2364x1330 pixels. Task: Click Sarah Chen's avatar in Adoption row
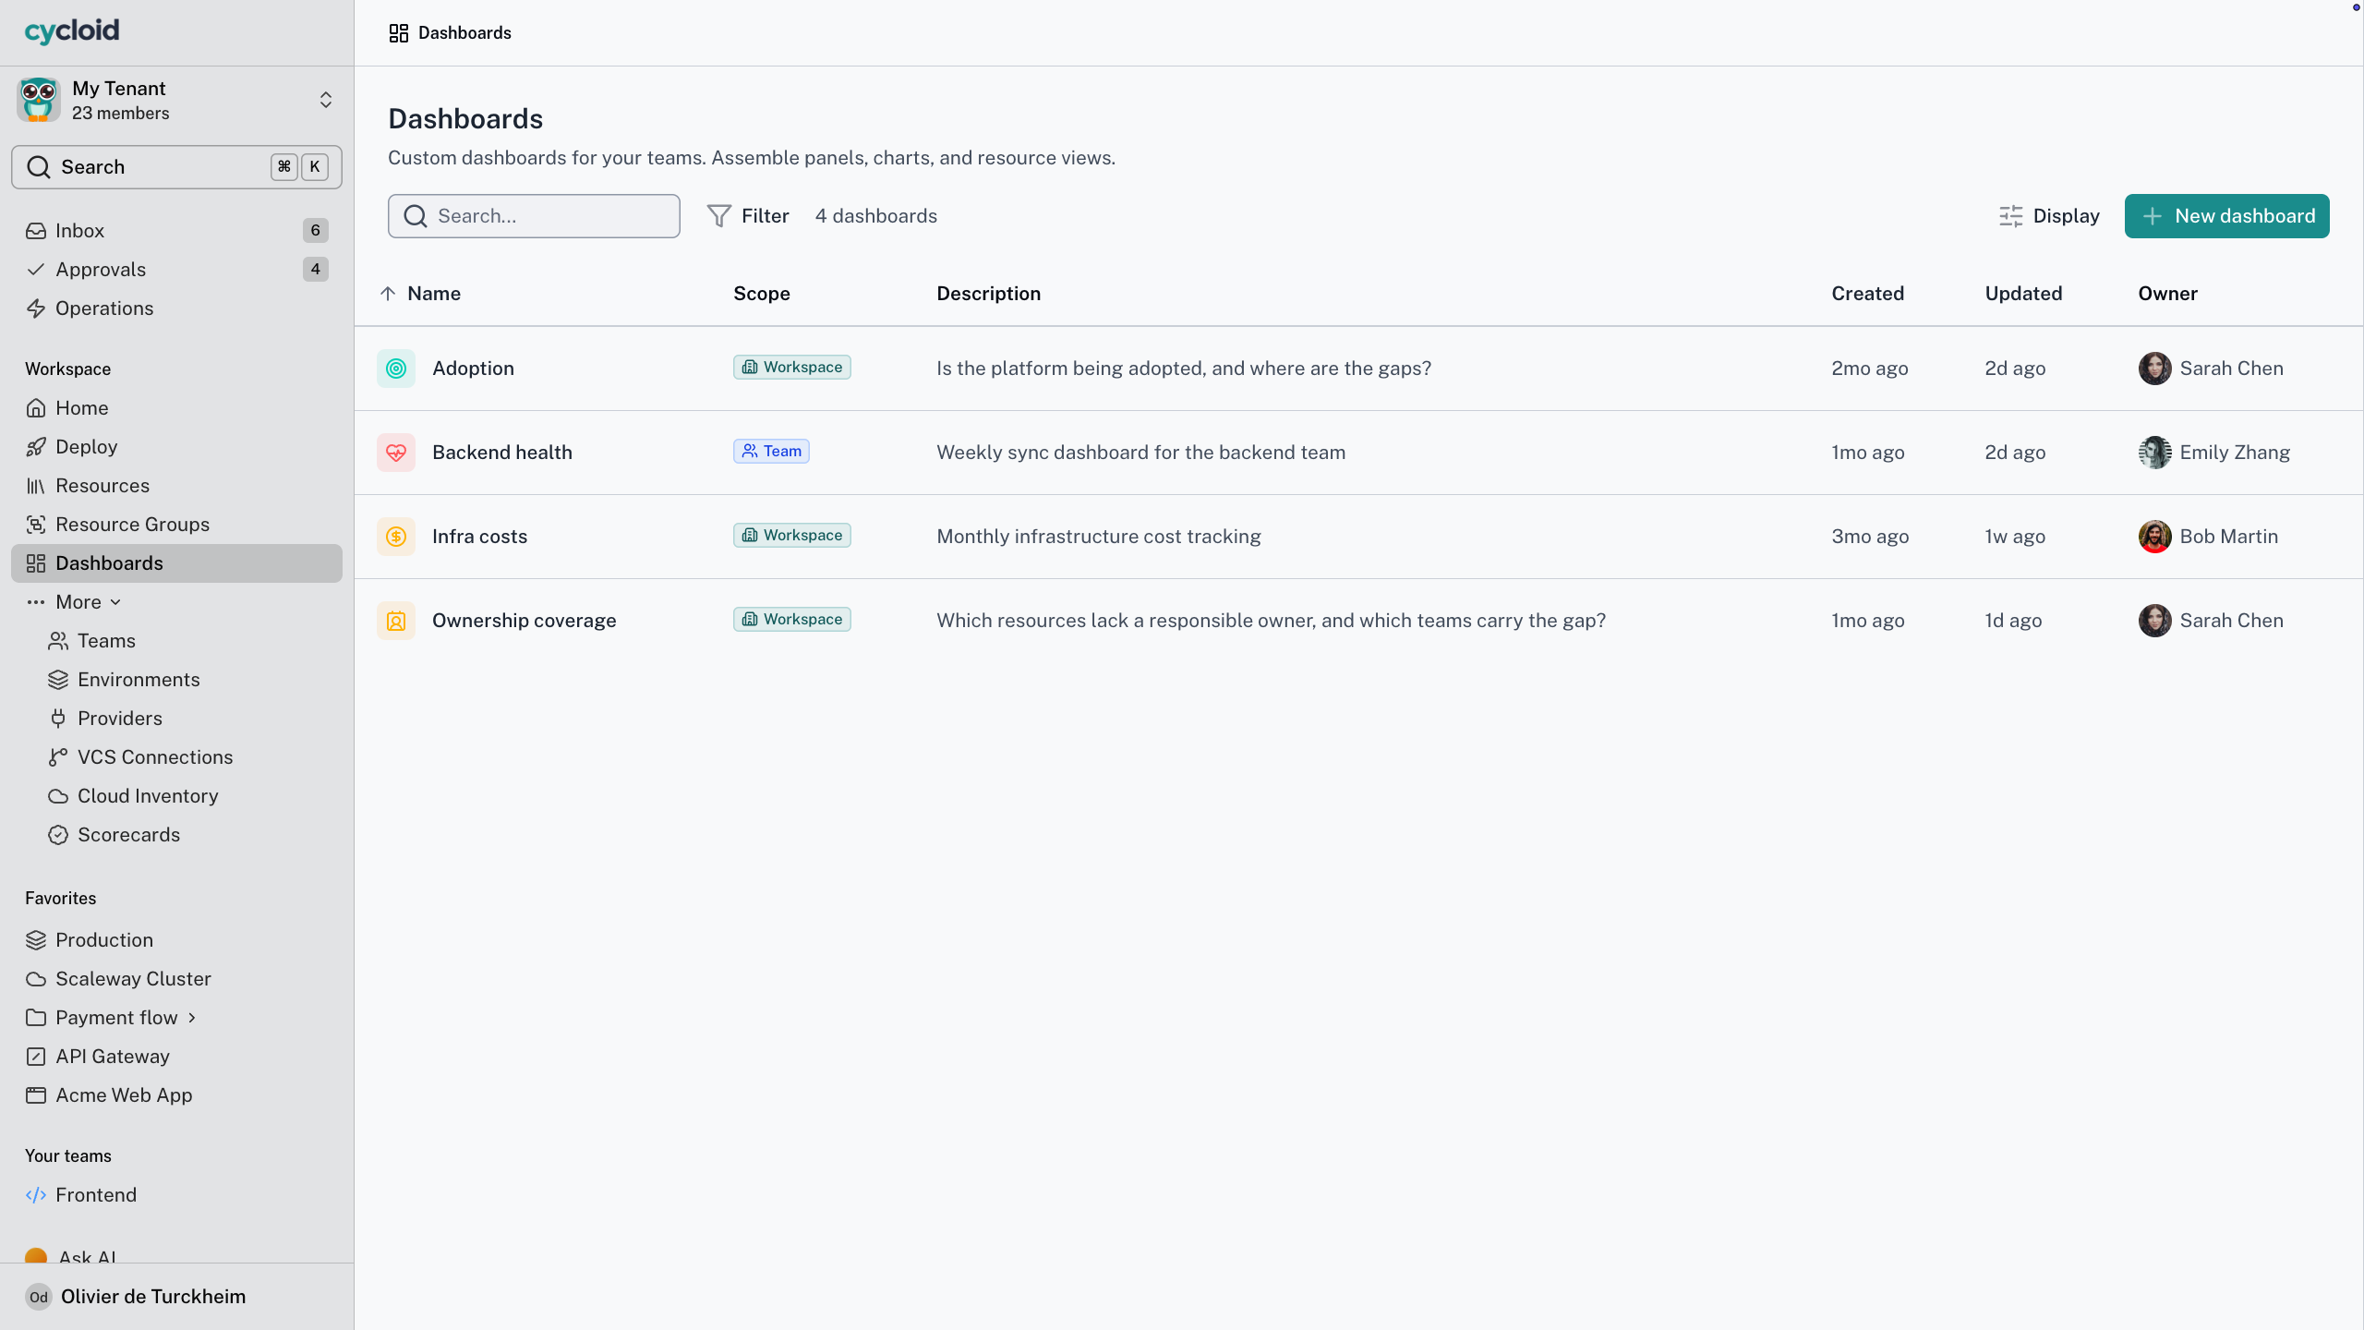tap(2154, 369)
